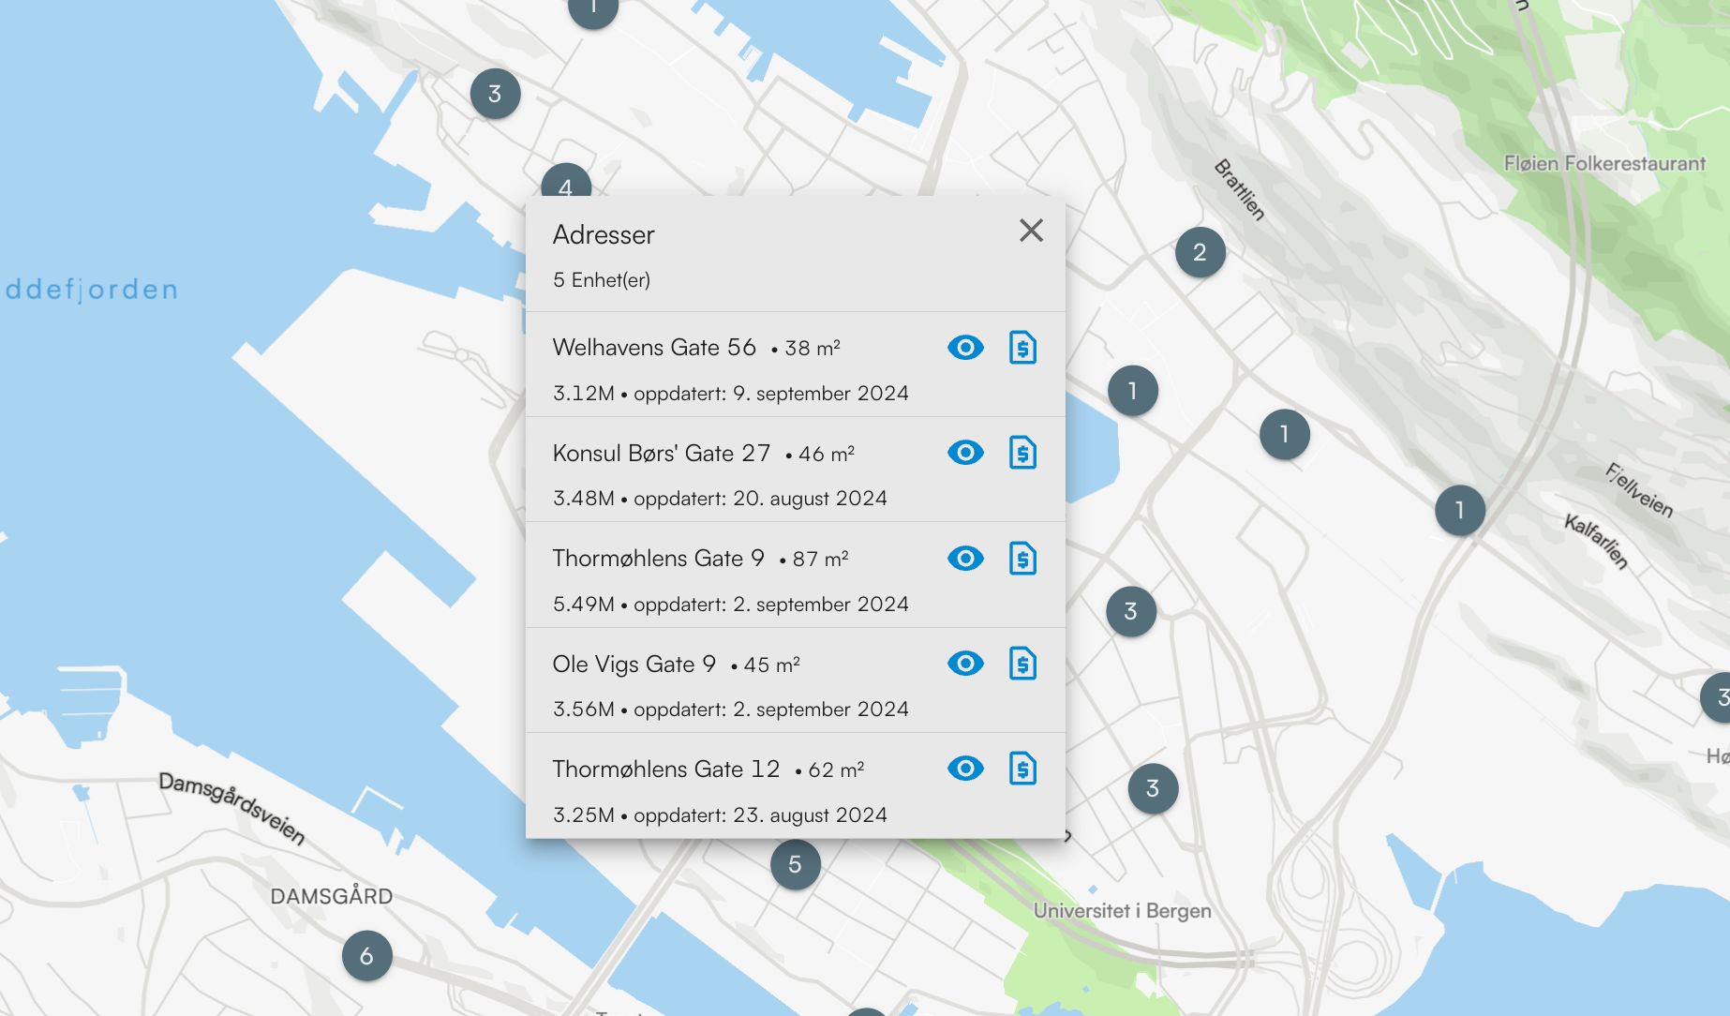
Task: Click eye icon for Konsul Børs' Gate 27
Action: (965, 453)
